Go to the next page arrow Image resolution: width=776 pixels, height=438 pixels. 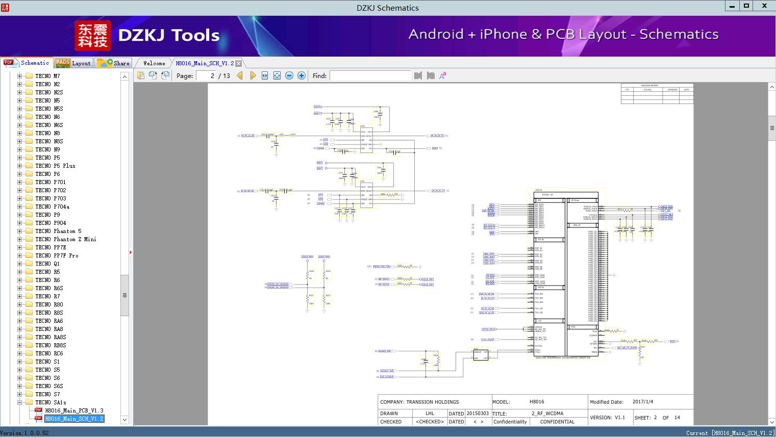[x=253, y=75]
